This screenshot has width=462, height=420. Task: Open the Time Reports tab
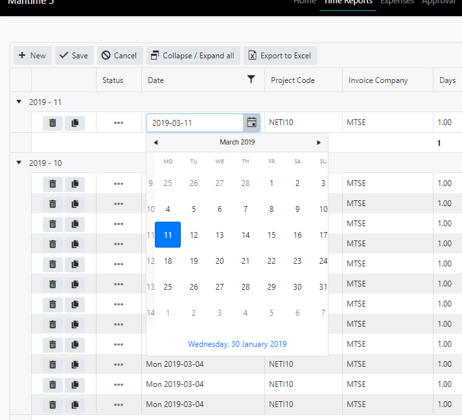[x=348, y=3]
